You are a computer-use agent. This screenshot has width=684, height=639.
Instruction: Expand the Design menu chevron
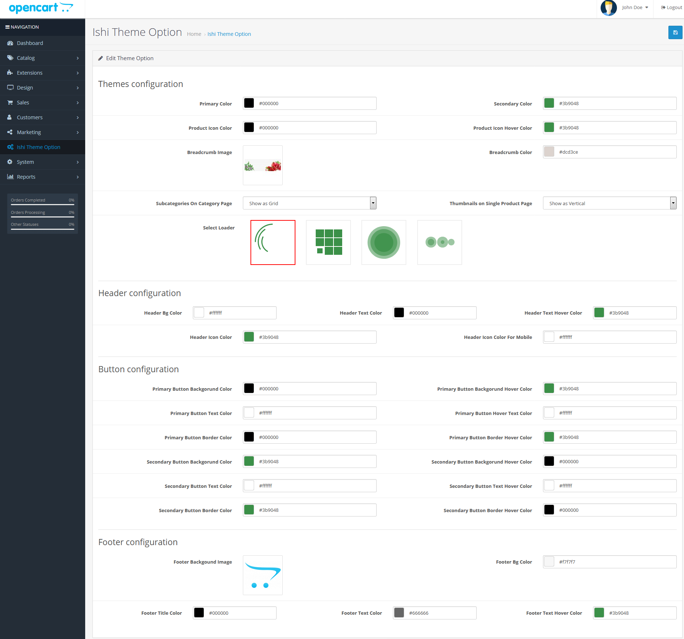tap(78, 88)
